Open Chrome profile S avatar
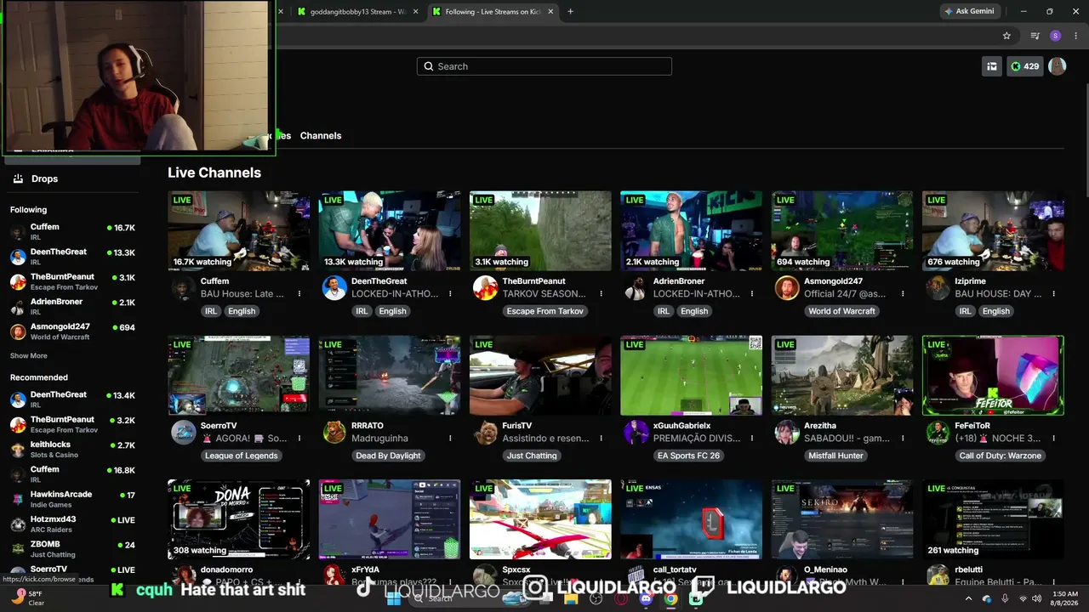This screenshot has width=1089, height=612. click(1056, 36)
